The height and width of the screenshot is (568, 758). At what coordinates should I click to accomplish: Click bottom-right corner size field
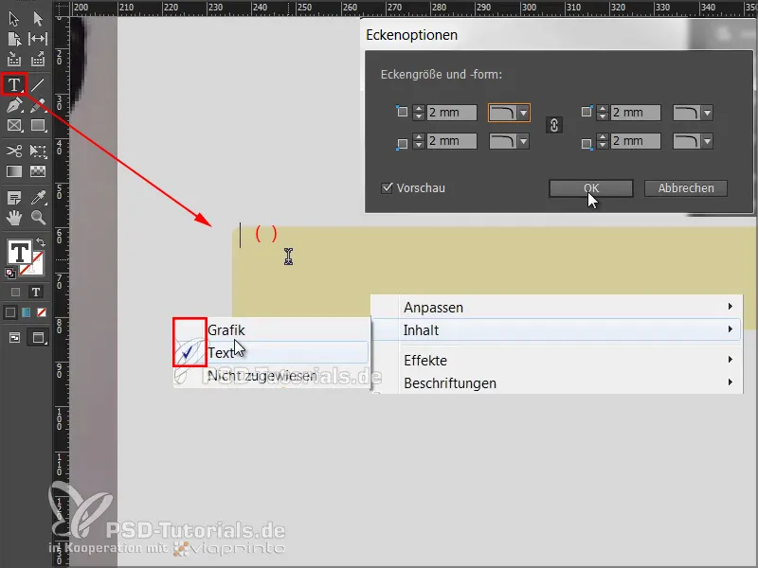pyautogui.click(x=635, y=141)
